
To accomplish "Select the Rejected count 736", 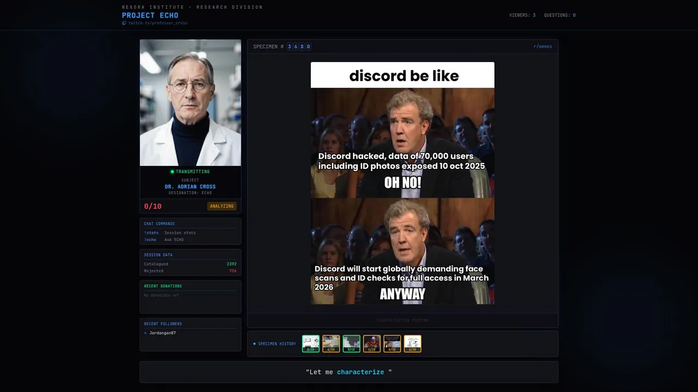I will click(x=233, y=271).
